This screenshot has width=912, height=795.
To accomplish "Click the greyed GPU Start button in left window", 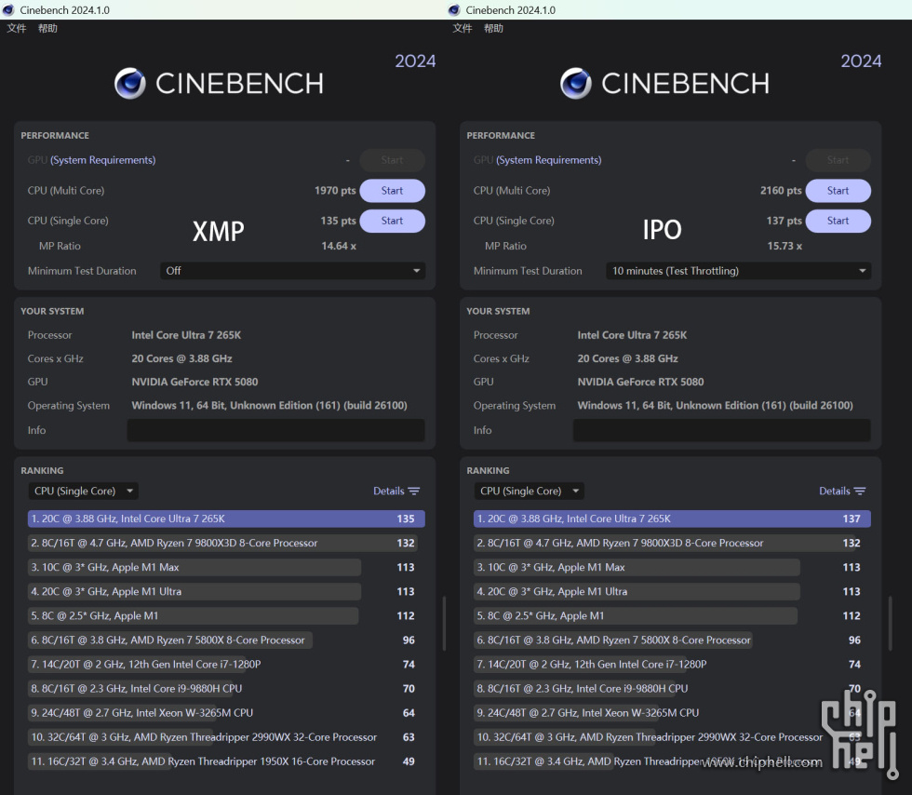I will pyautogui.click(x=392, y=160).
